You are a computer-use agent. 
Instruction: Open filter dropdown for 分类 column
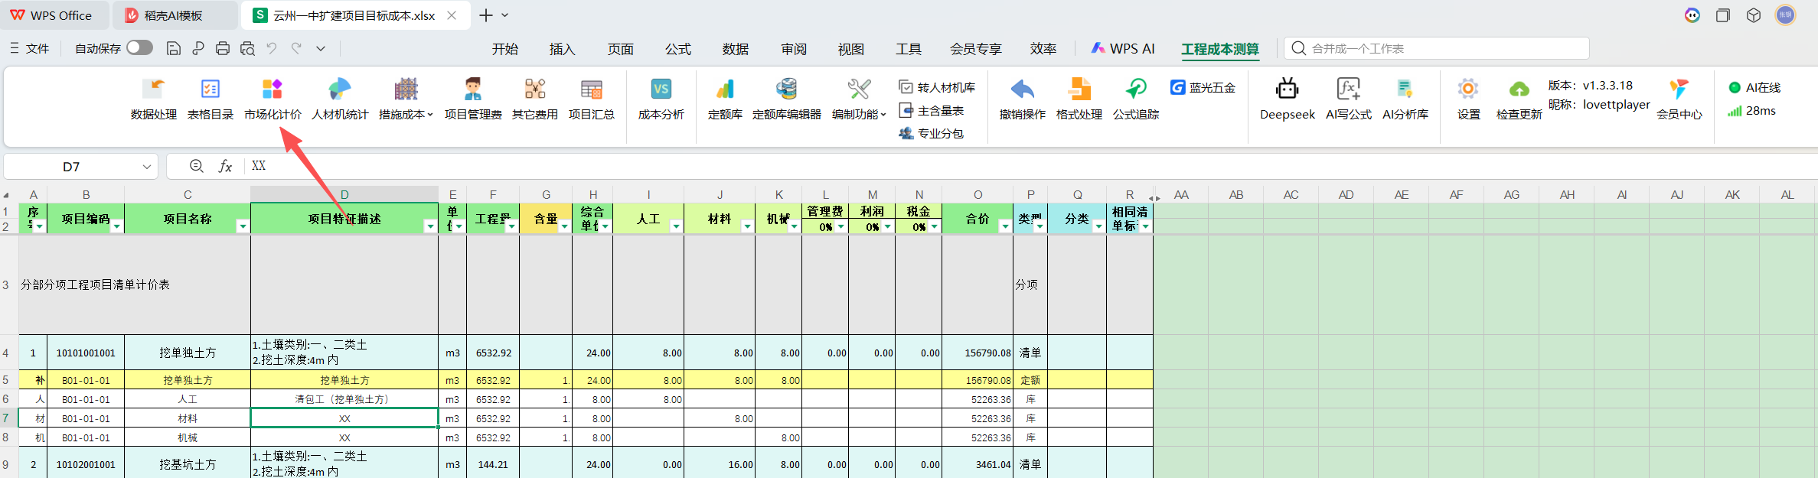(x=1098, y=226)
